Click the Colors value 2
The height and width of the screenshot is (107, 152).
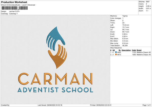(x=146, y=4)
